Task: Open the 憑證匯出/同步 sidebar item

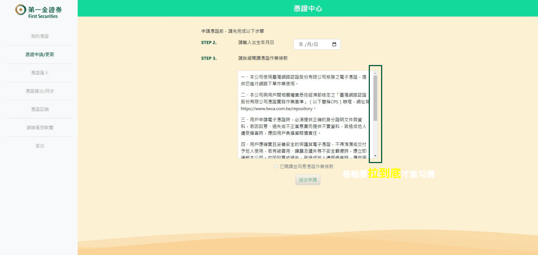Action: (x=40, y=91)
